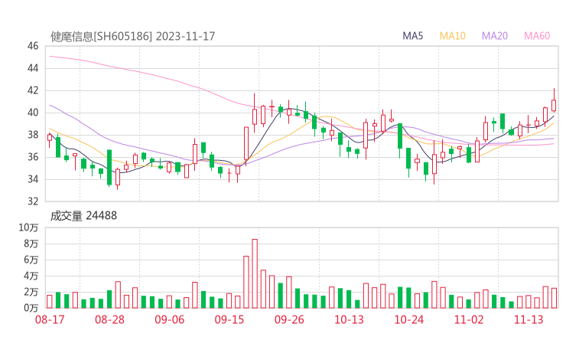
Task: Click the 40 price axis label
Action: click(x=33, y=113)
